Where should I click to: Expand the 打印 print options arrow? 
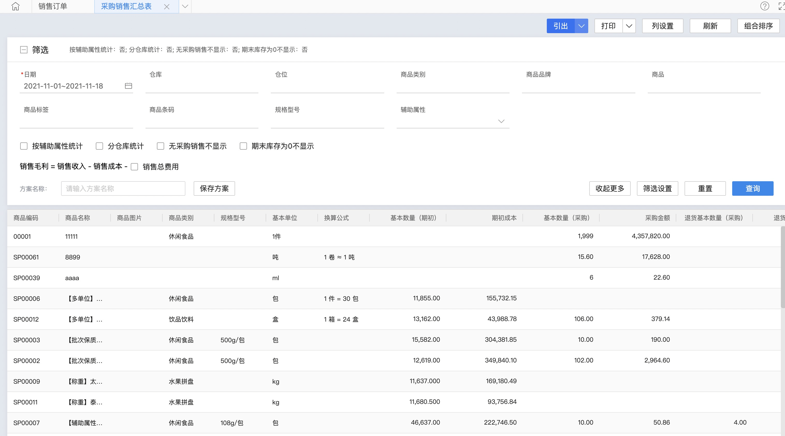click(x=629, y=26)
